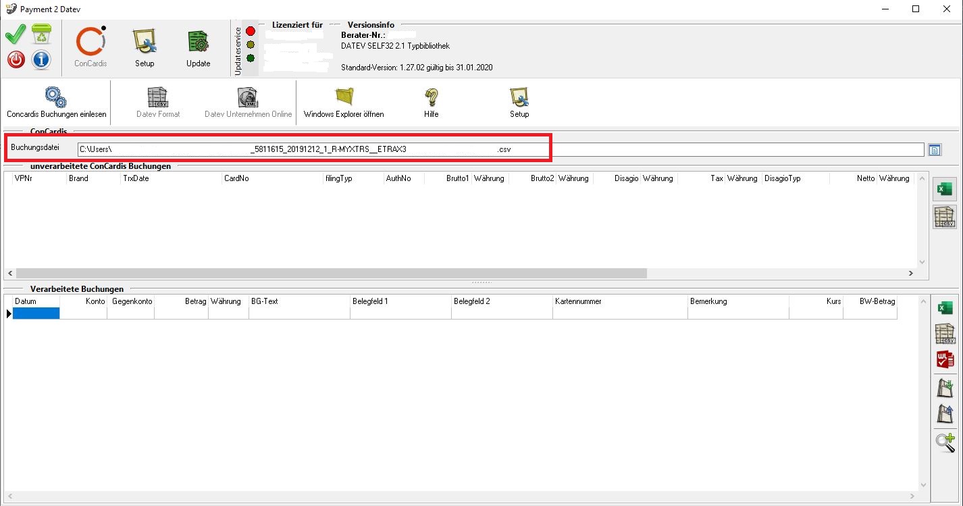Click the Netto column header

[853, 178]
